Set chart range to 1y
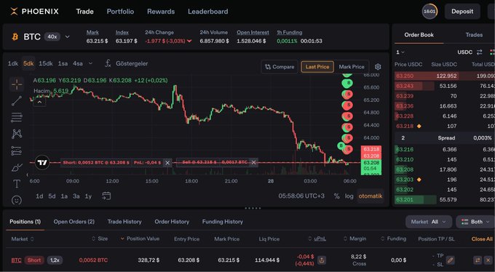The height and width of the screenshot is (272, 495). [x=88, y=196]
